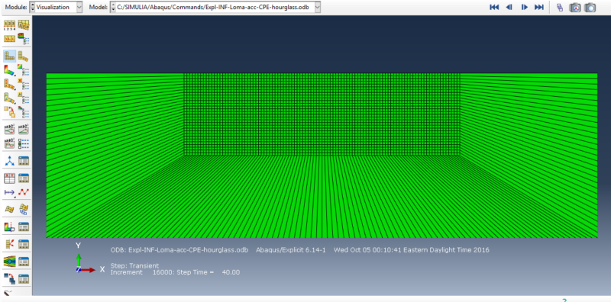Start Animate Harmonic
The image size is (611, 302).
click(9, 143)
